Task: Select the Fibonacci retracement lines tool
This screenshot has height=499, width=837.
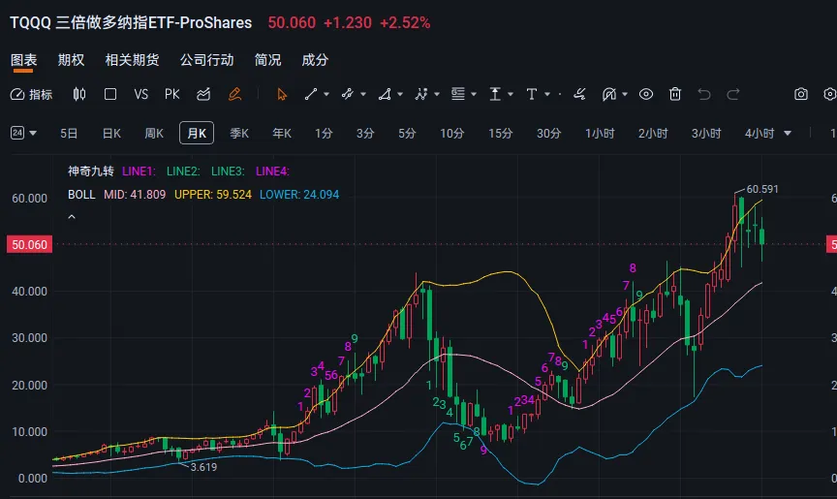Action: [x=458, y=94]
